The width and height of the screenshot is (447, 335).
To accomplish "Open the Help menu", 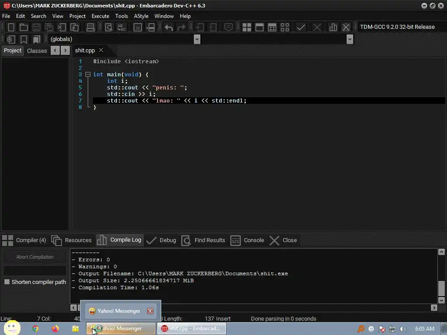I will pos(185,16).
